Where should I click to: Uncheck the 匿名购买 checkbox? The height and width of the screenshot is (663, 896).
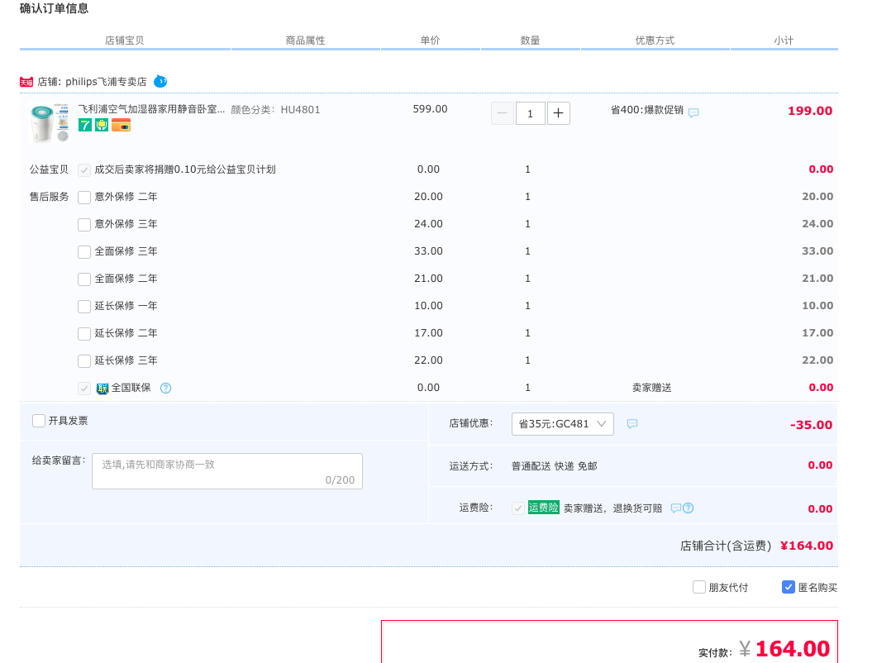pos(788,588)
